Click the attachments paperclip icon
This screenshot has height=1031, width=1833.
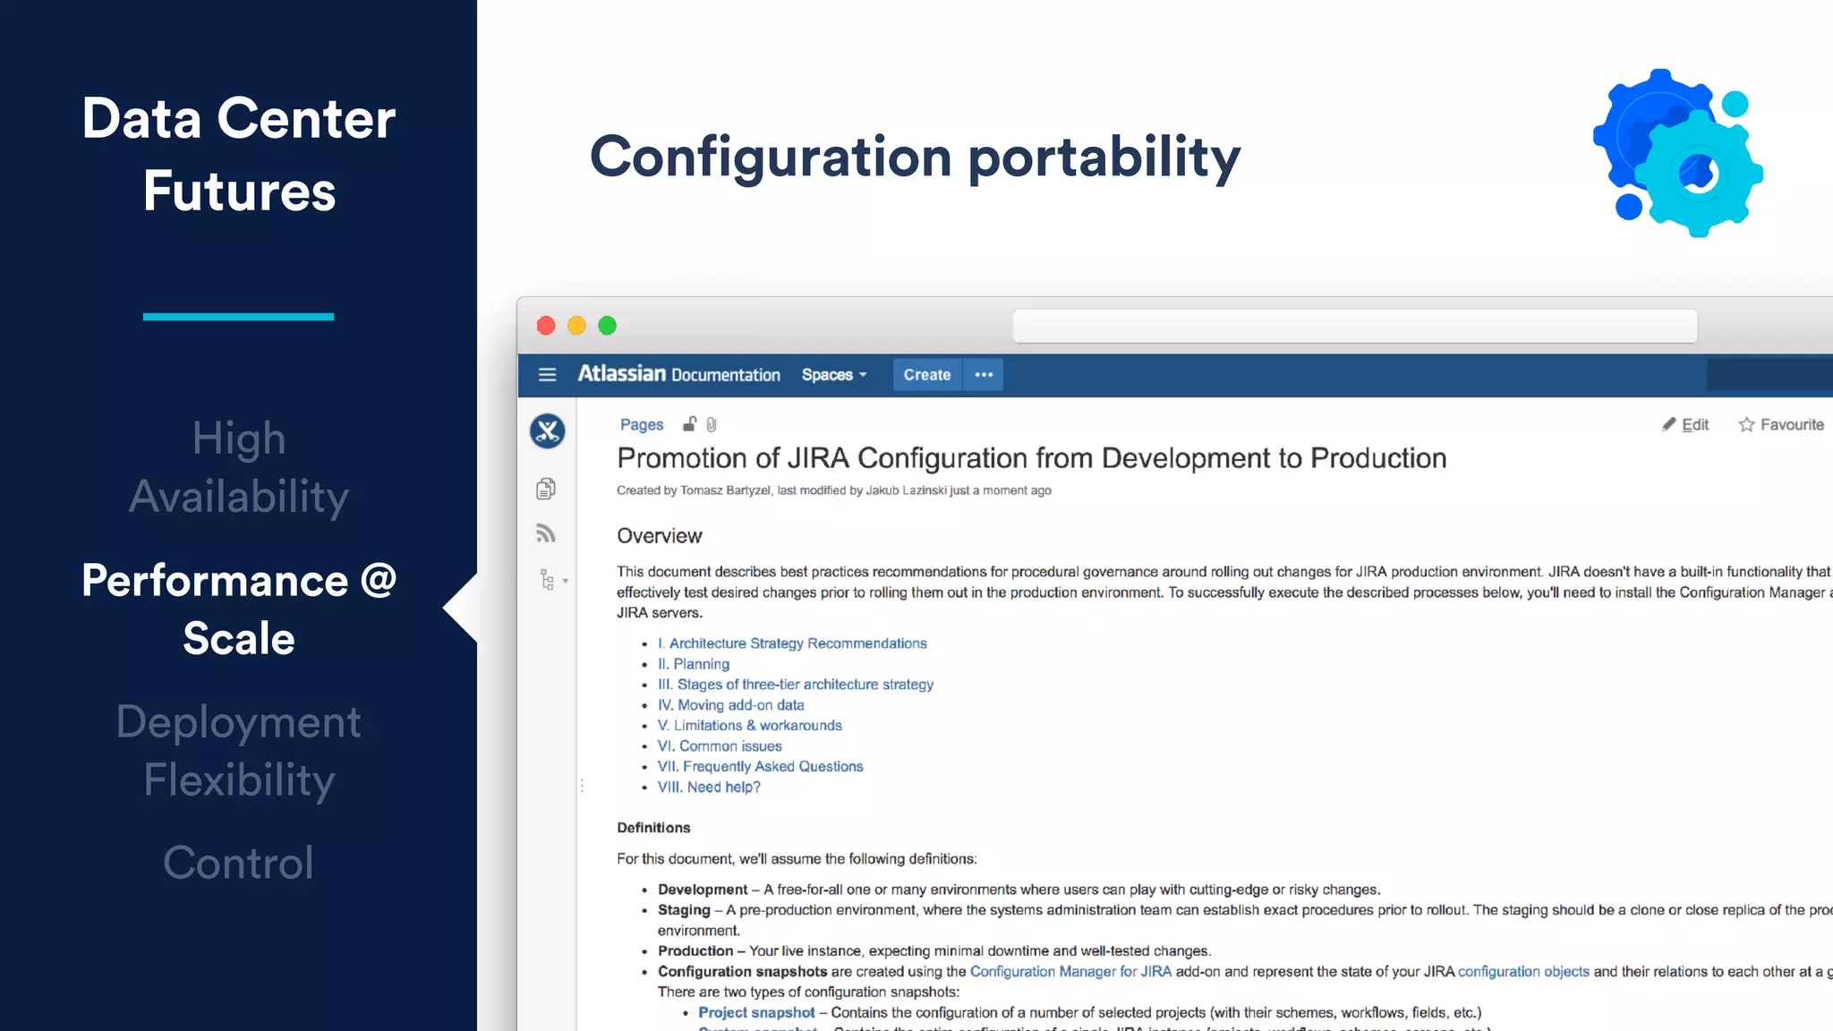point(712,424)
